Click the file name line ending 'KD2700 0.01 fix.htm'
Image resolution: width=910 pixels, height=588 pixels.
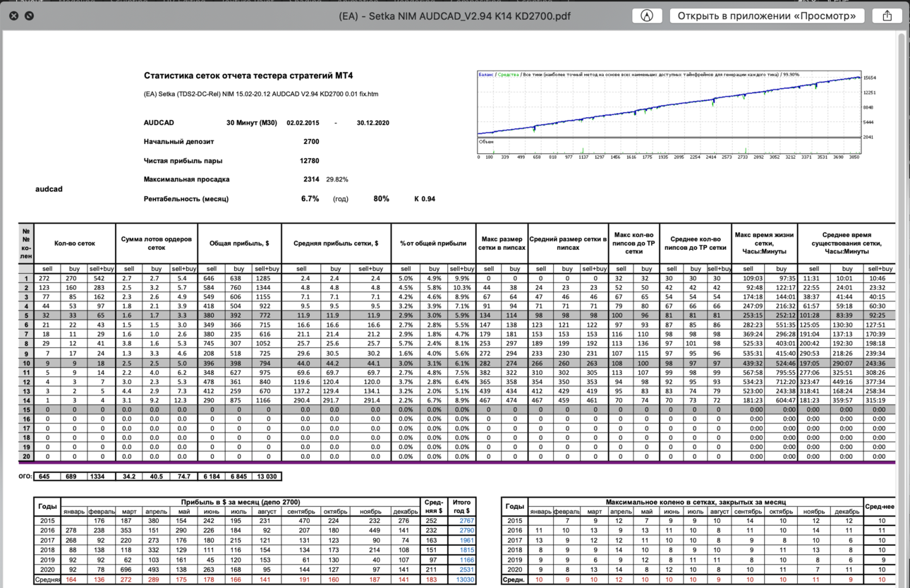261,94
